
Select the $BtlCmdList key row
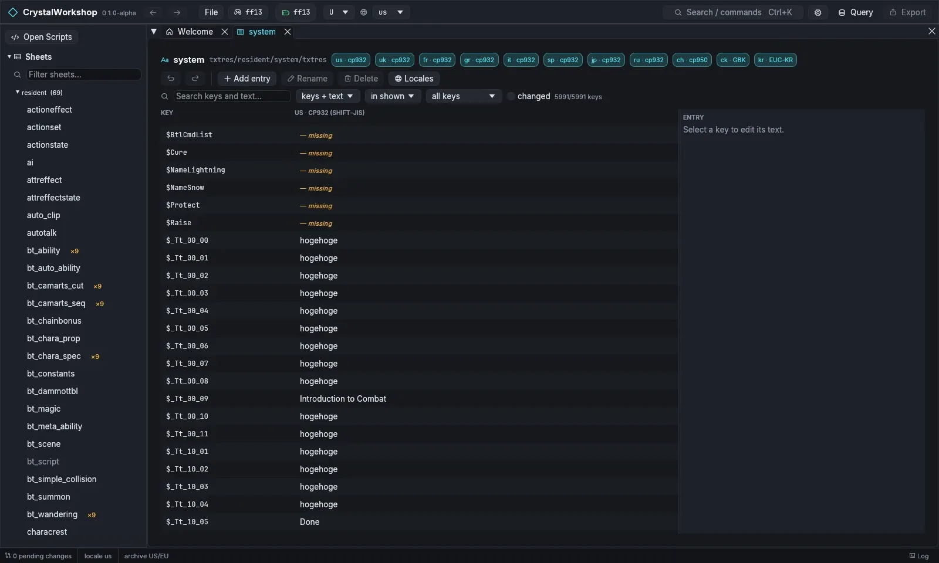(419, 135)
